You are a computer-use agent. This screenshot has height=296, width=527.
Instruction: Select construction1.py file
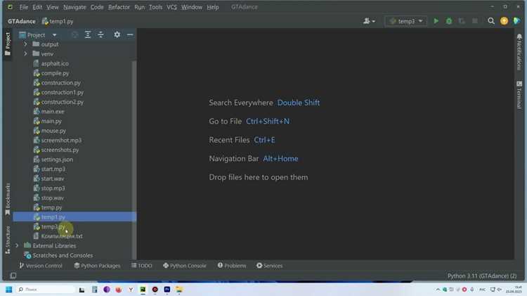coord(62,92)
